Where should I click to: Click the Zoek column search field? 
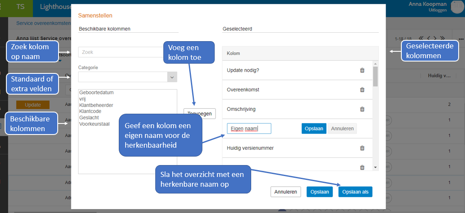[x=127, y=52]
